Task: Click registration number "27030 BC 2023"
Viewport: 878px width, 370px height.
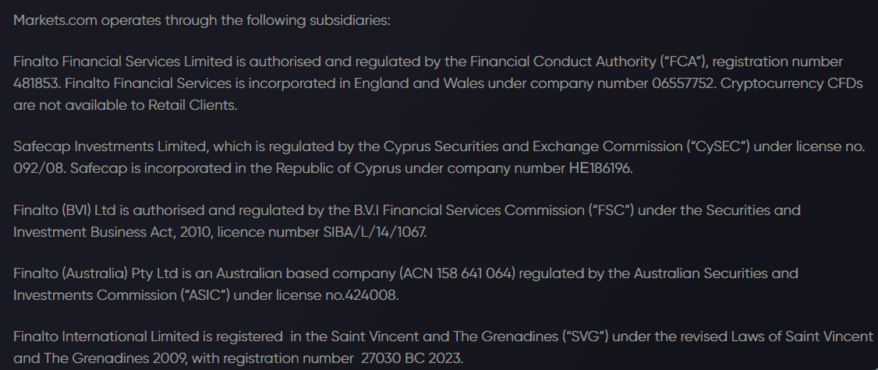Action: click(412, 358)
